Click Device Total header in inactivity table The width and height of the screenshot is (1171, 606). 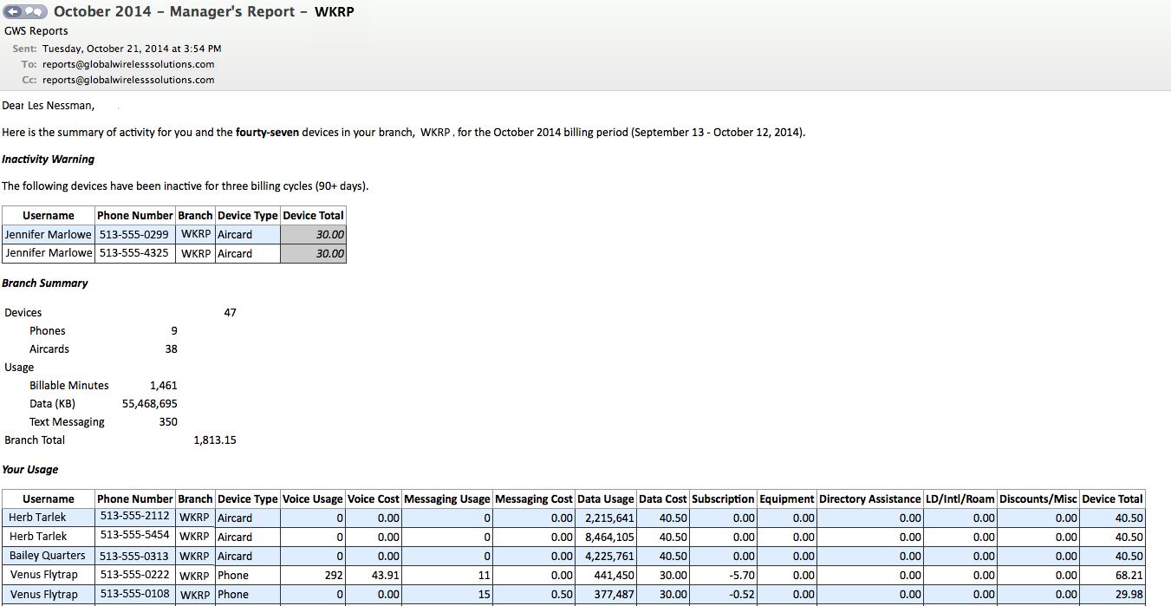(313, 215)
